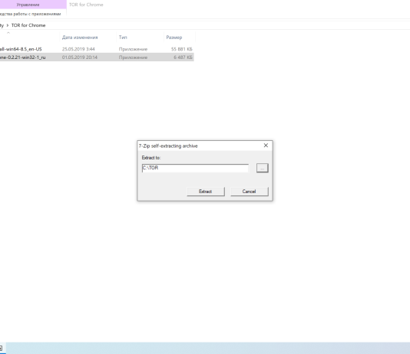This screenshot has width=410, height=354.
Task: Sort files by Размер column header
Action: click(x=174, y=38)
